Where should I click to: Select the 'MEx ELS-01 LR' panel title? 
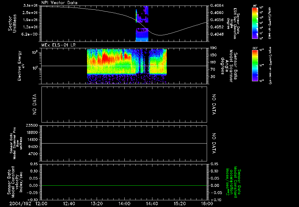[58, 45]
